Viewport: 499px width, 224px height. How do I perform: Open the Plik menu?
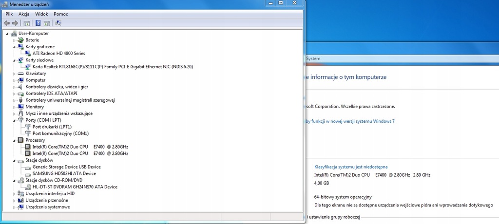(9, 14)
